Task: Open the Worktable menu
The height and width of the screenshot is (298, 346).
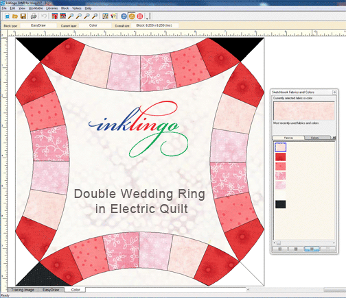Action: pyautogui.click(x=36, y=8)
